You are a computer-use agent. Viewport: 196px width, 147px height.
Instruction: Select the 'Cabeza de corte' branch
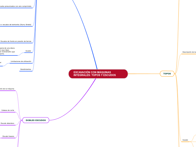click(8, 110)
